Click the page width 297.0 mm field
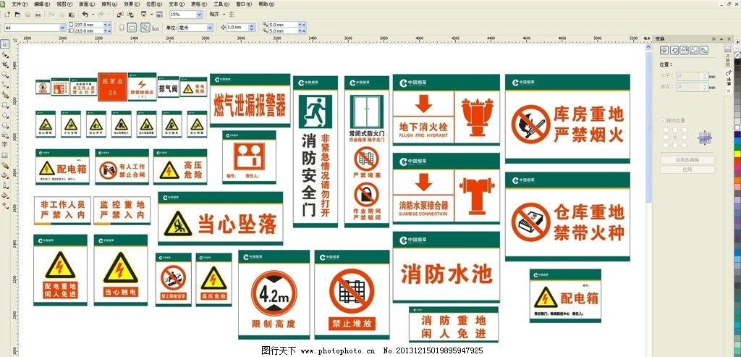Viewport: 741px width, 357px height. pyautogui.click(x=88, y=25)
